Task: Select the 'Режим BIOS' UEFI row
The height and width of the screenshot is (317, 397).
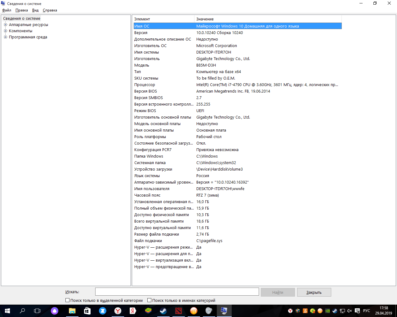Action: (x=238, y=111)
